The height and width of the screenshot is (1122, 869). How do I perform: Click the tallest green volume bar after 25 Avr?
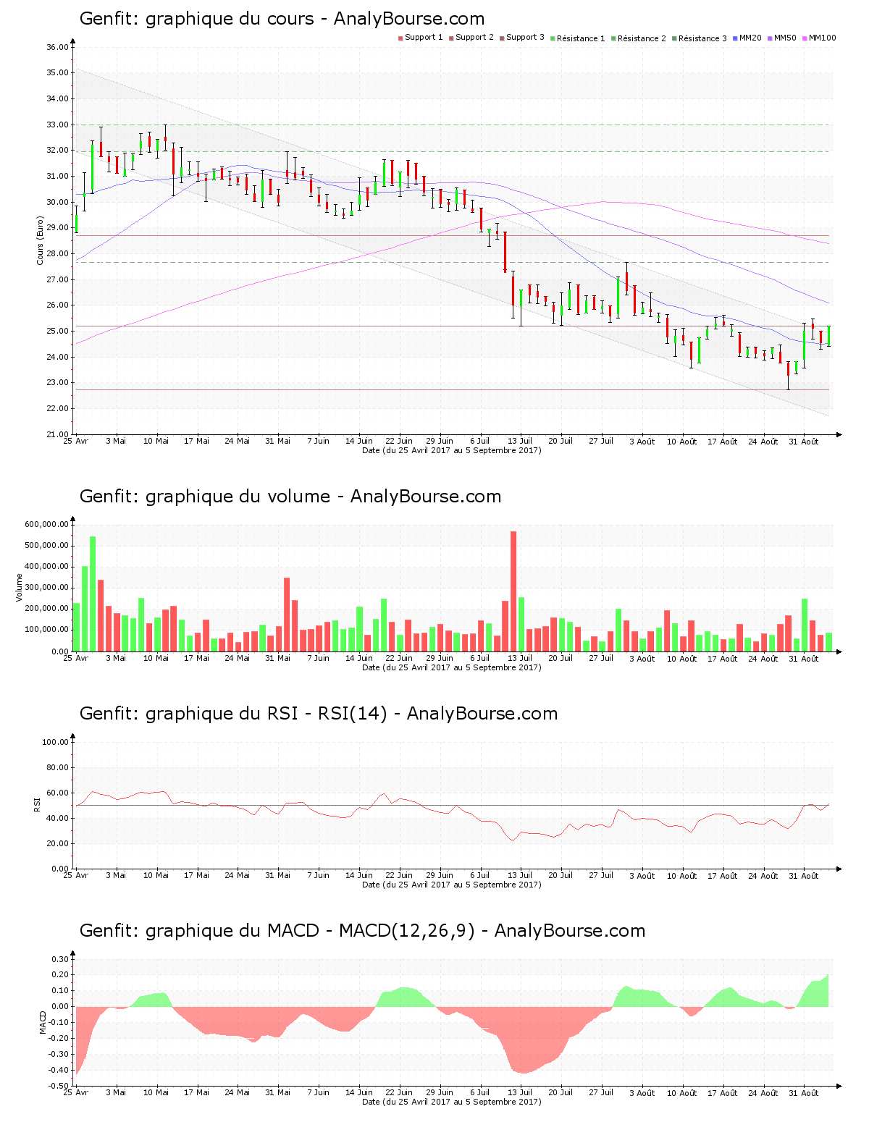[93, 594]
